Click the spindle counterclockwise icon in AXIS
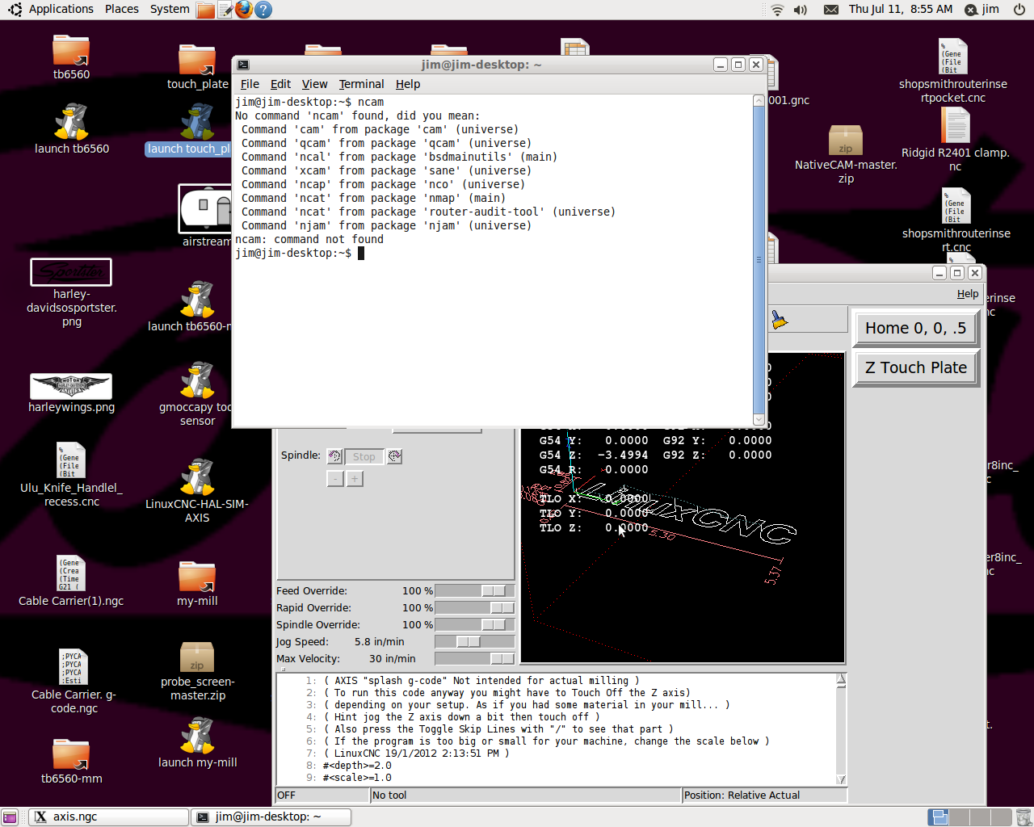1034x827 pixels. coord(334,456)
